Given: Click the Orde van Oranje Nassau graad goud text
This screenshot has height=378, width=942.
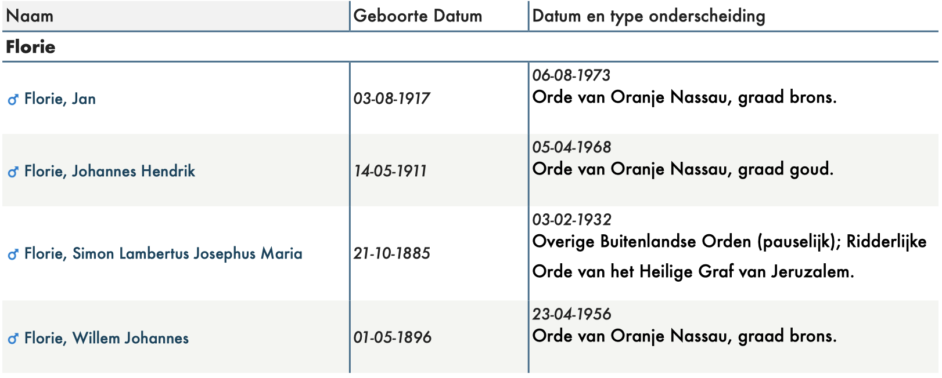Looking at the screenshot, I should coord(683,169).
